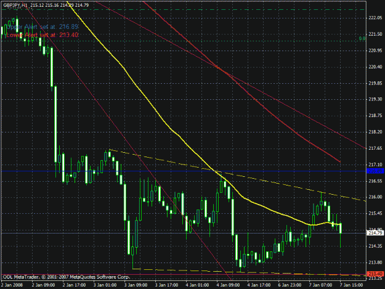The image size is (385, 289).
Task: Click the 217.65 price axis label
Action: point(375,148)
